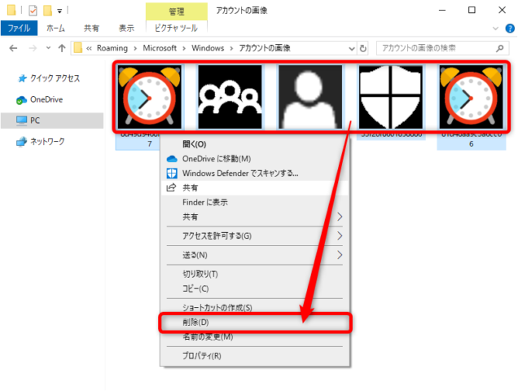Expand the 共有 submenu arrow entry
518x391 pixels.
coord(255,217)
